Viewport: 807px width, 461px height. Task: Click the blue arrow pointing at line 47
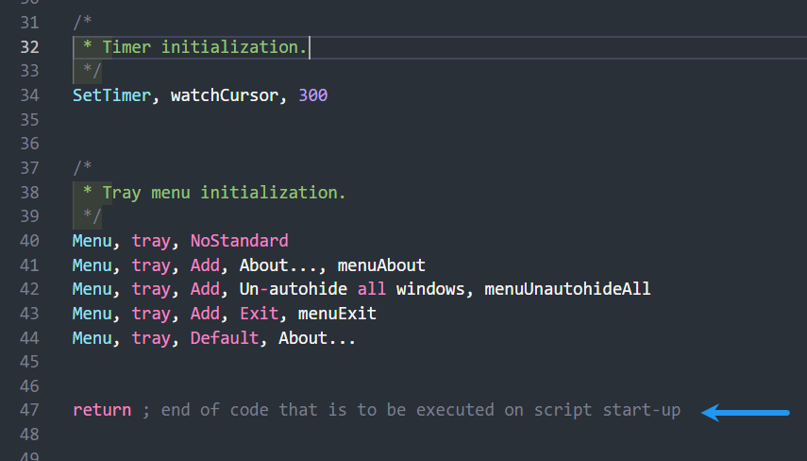pyautogui.click(x=747, y=411)
